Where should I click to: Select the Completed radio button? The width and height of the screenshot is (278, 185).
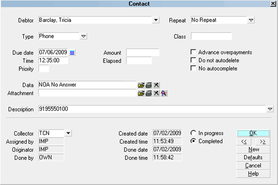pos(193,141)
